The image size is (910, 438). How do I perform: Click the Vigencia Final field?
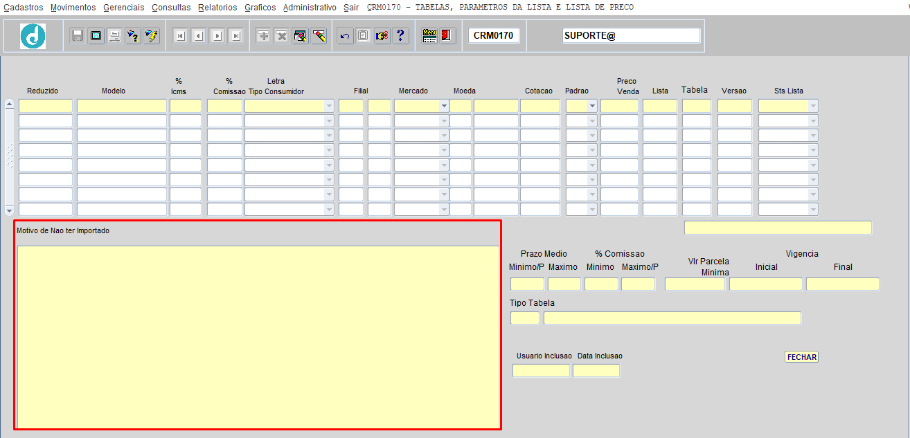coord(843,284)
